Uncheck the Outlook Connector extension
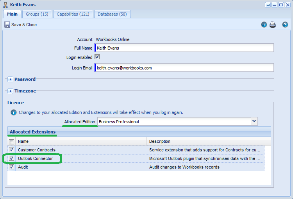The height and width of the screenshot is (199, 293). point(12,158)
